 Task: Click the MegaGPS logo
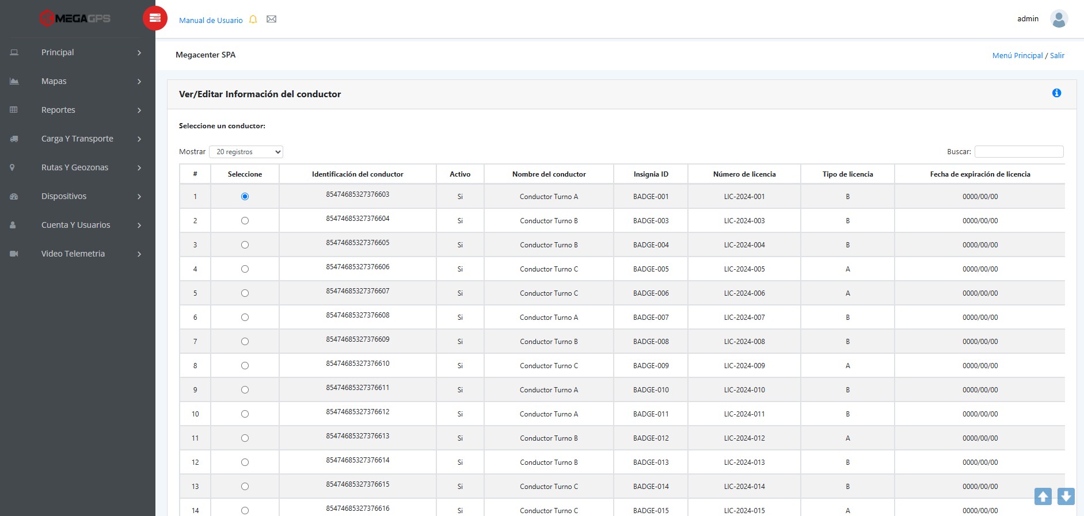tap(75, 18)
